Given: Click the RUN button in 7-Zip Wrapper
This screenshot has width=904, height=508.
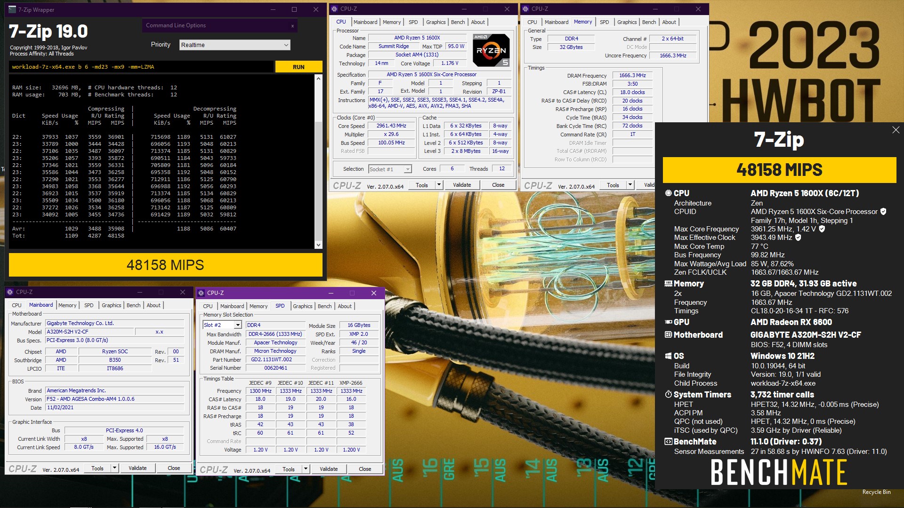Looking at the screenshot, I should tap(299, 67).
